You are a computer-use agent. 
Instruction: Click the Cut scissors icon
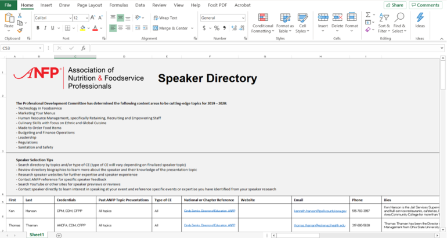pos(20,15)
